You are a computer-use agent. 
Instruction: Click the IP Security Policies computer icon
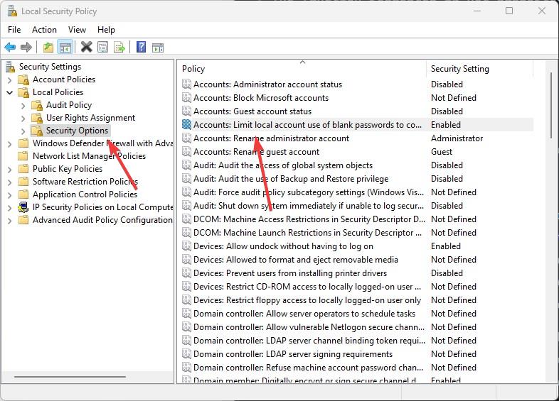click(23, 207)
